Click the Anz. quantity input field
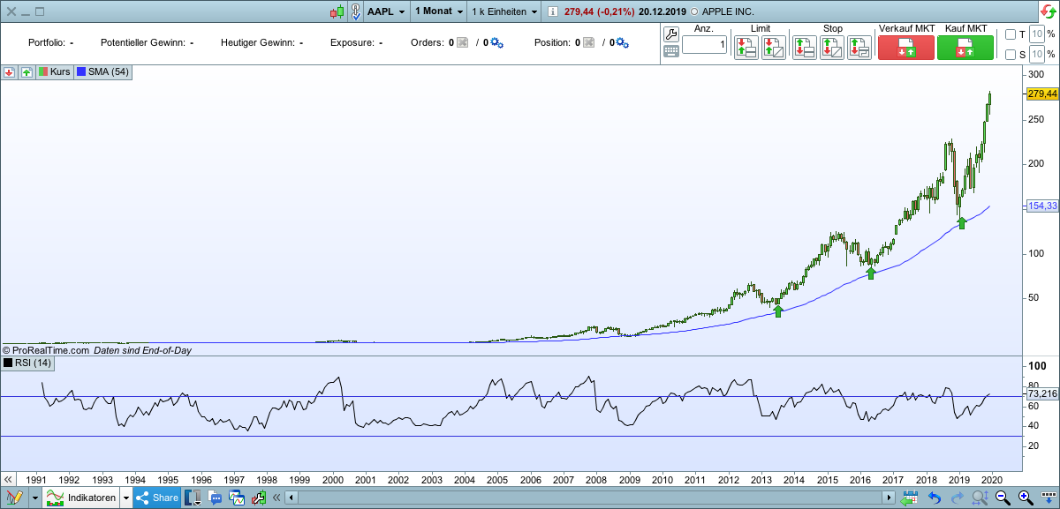This screenshot has width=1060, height=509. [x=704, y=44]
